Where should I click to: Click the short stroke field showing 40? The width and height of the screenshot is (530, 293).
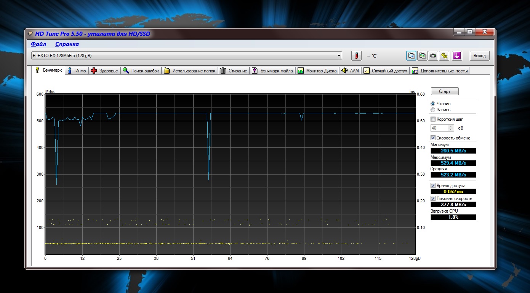[x=440, y=128]
